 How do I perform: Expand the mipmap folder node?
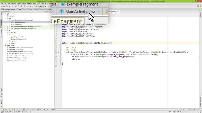(x=7, y=41)
